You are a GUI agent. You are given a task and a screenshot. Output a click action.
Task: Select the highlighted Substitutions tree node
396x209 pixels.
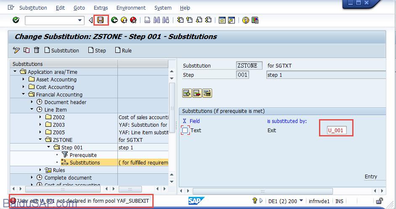(85, 162)
